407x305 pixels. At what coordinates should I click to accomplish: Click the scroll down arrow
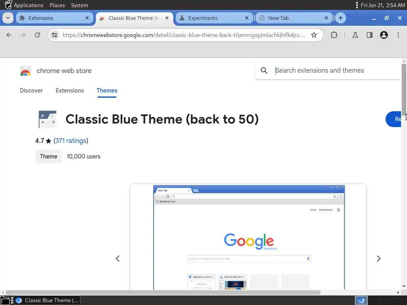pyautogui.click(x=404, y=287)
